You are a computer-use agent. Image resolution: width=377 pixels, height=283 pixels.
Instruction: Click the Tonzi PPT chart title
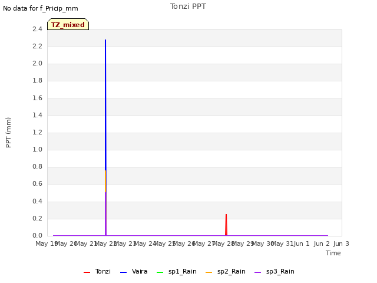pyautogui.click(x=188, y=6)
